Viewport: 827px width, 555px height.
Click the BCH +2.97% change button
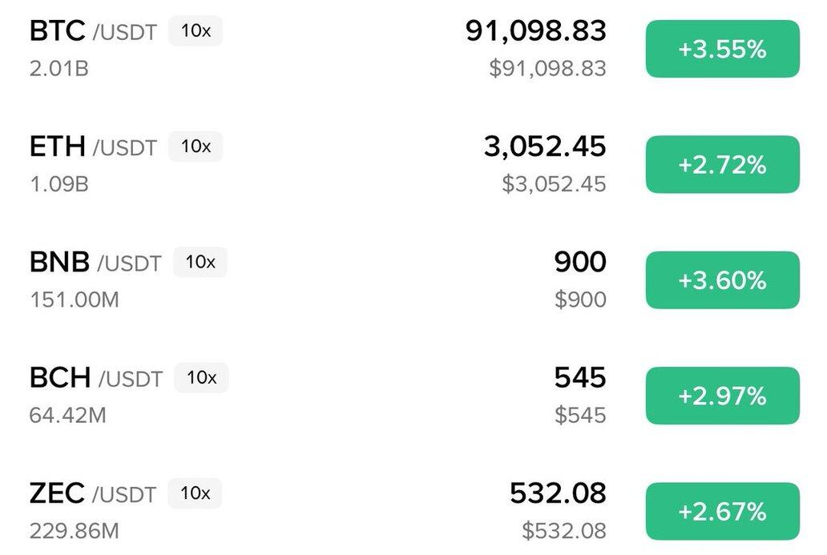click(x=722, y=396)
